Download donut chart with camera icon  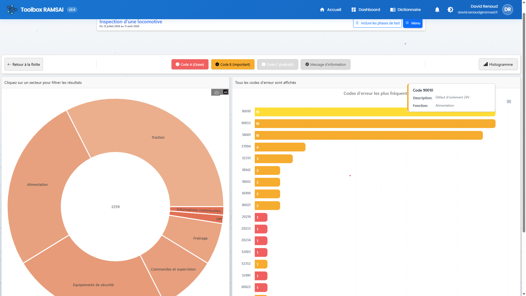(217, 92)
